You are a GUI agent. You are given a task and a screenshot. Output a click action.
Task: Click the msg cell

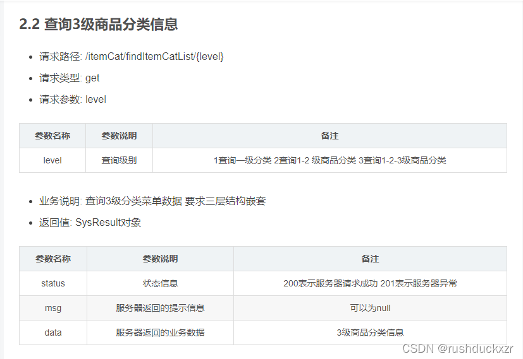click(53, 308)
